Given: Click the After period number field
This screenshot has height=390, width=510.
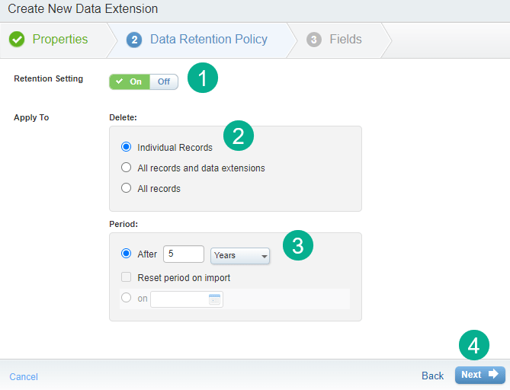Looking at the screenshot, I should [183, 254].
